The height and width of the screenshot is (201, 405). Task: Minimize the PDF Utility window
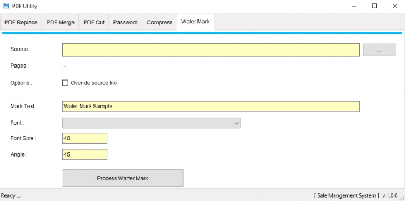354,6
